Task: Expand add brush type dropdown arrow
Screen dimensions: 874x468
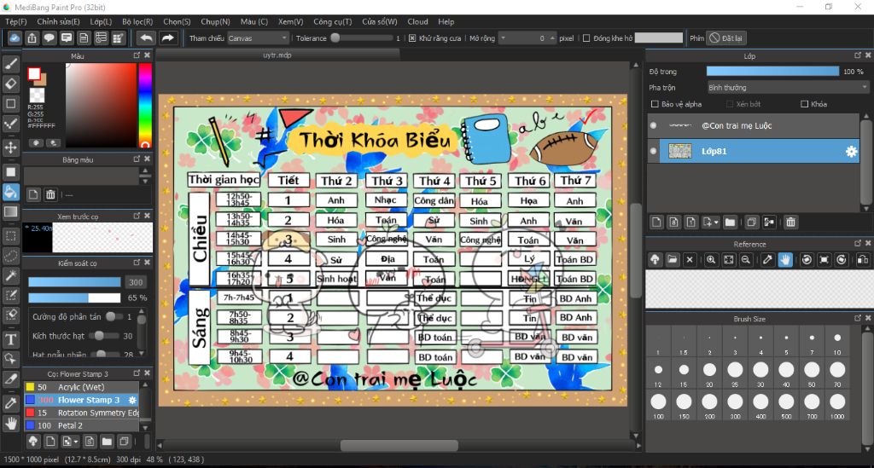Action: [76, 442]
